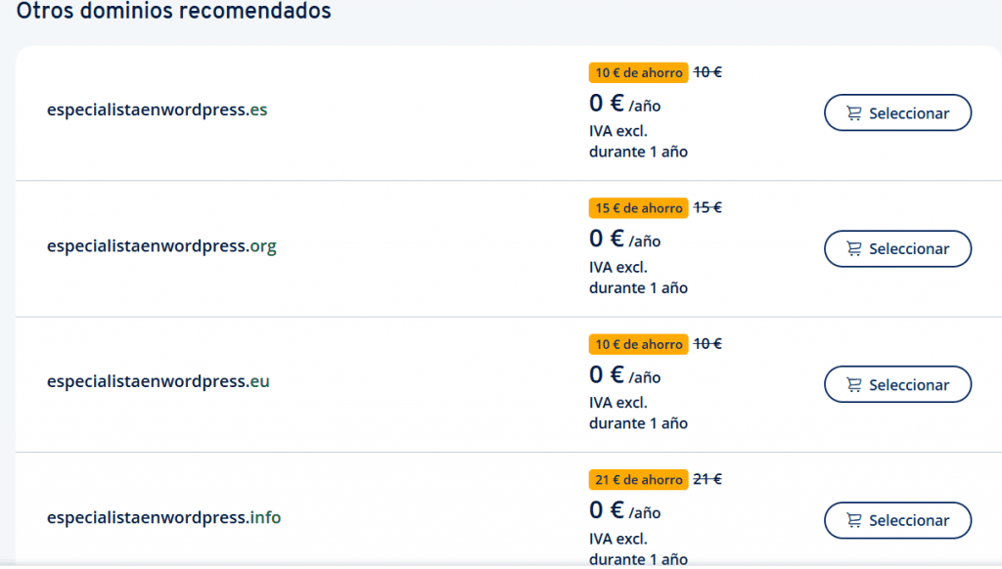Viewport: 1002px width, 569px height.
Task: Select especialistaenwordpress.es with Seleccionar button
Action: pyautogui.click(x=898, y=113)
